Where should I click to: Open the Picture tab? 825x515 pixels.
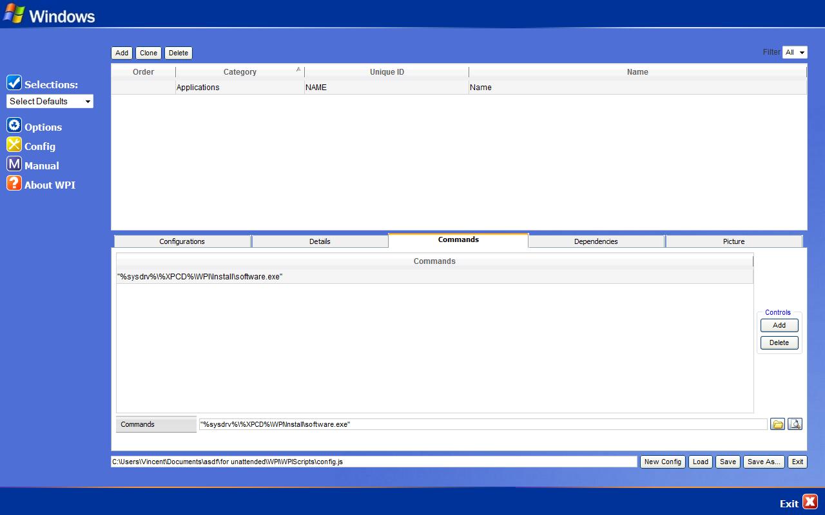tap(734, 241)
